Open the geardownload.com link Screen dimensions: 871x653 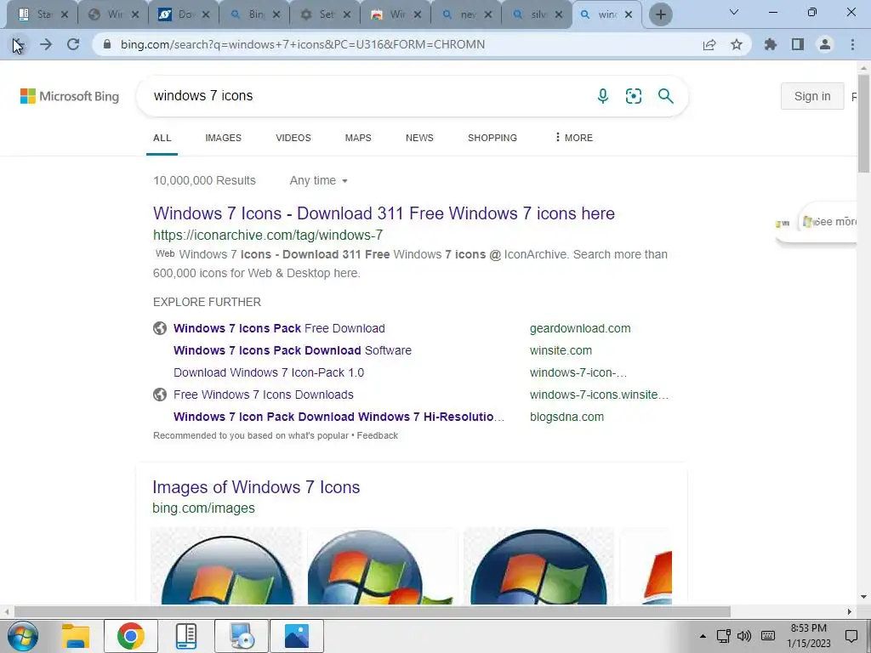tap(580, 328)
